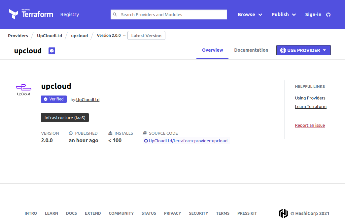This screenshot has height=221, width=345.
Task: Click the globe icon on USE PROVIDER button
Action: pyautogui.click(x=283, y=50)
